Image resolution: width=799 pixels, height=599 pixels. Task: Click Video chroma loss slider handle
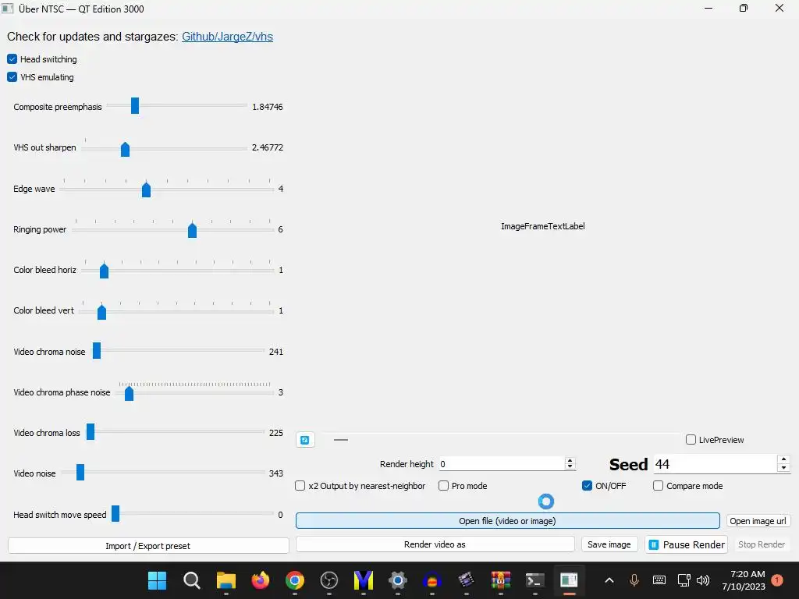91,431
